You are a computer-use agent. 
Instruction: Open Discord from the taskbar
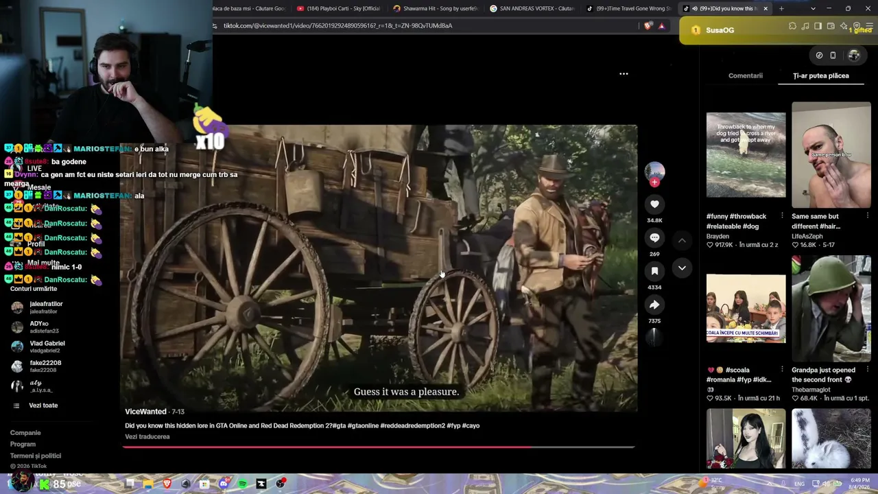[x=224, y=484]
